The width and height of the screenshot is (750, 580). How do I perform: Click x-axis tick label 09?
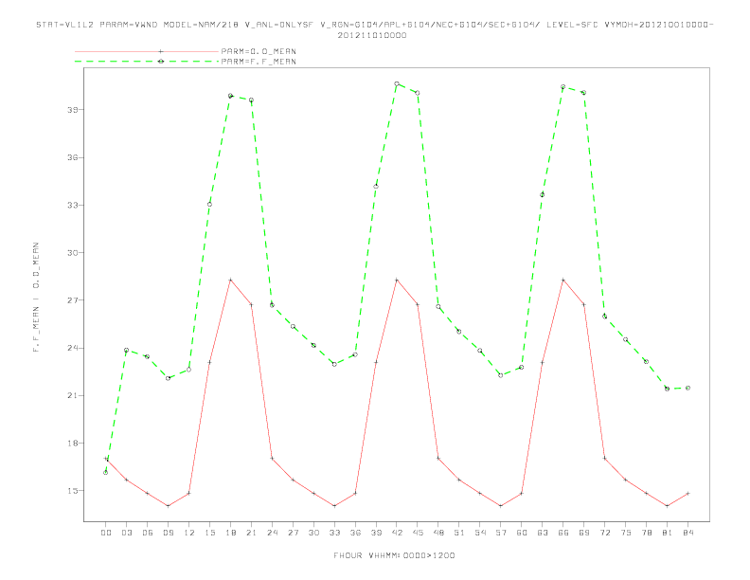click(x=168, y=533)
